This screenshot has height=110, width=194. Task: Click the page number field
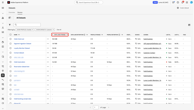[96, 107]
